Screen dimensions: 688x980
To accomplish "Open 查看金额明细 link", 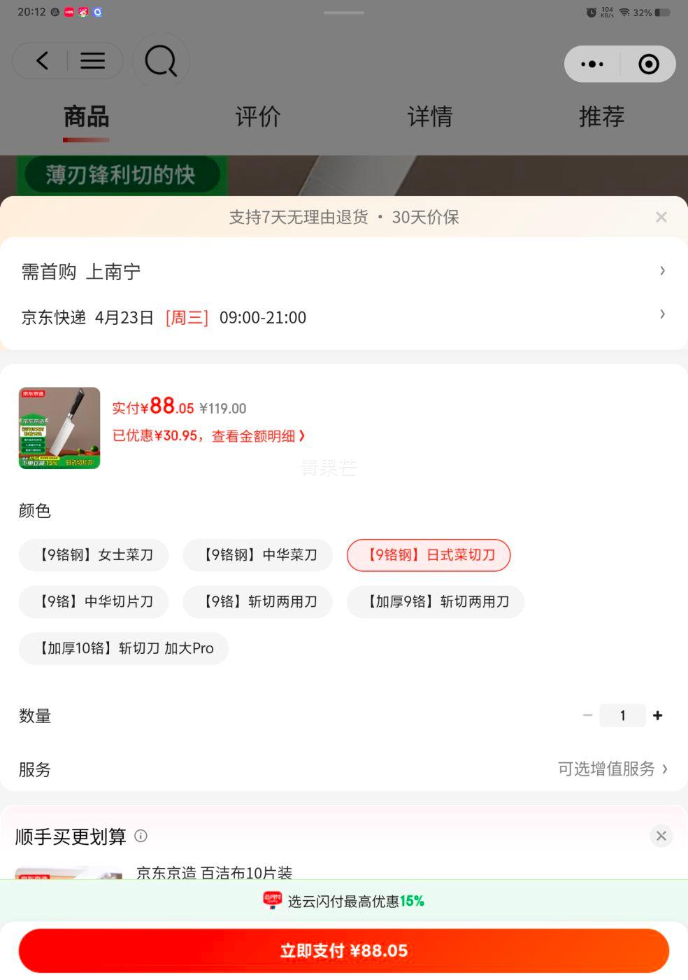I will (258, 436).
